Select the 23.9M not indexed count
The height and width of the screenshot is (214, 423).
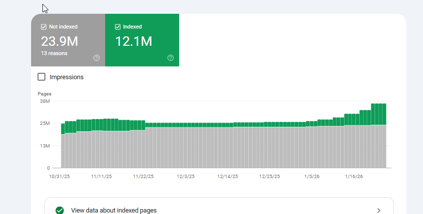click(59, 41)
